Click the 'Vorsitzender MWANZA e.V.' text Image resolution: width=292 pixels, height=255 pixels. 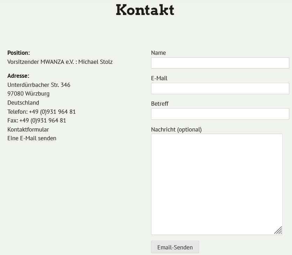pyautogui.click(x=41, y=62)
